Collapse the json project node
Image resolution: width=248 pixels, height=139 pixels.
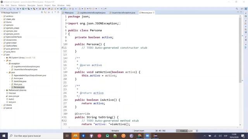pyautogui.click(x=2, y=55)
